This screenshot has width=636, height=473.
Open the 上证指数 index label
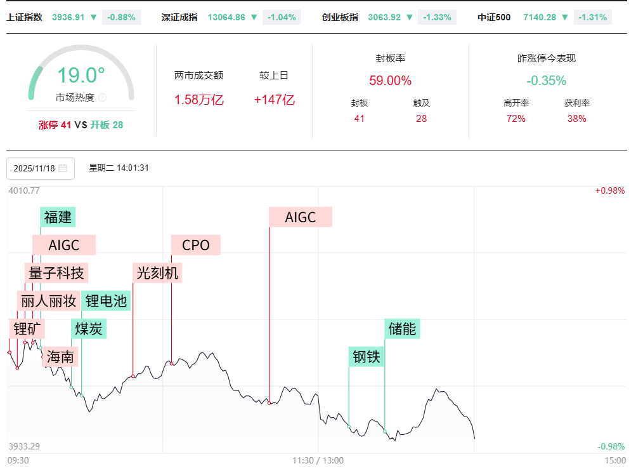pos(24,17)
